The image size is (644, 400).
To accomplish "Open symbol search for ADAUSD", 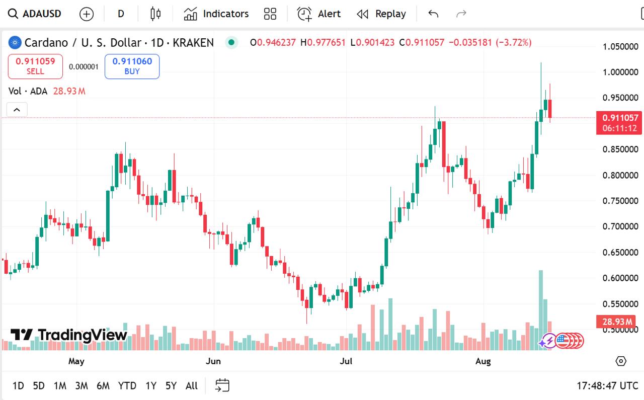I will pos(35,14).
